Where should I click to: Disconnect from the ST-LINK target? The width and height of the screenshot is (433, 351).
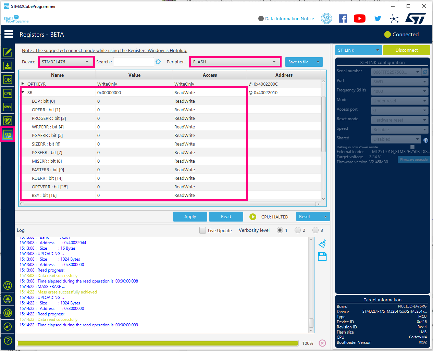pos(406,50)
